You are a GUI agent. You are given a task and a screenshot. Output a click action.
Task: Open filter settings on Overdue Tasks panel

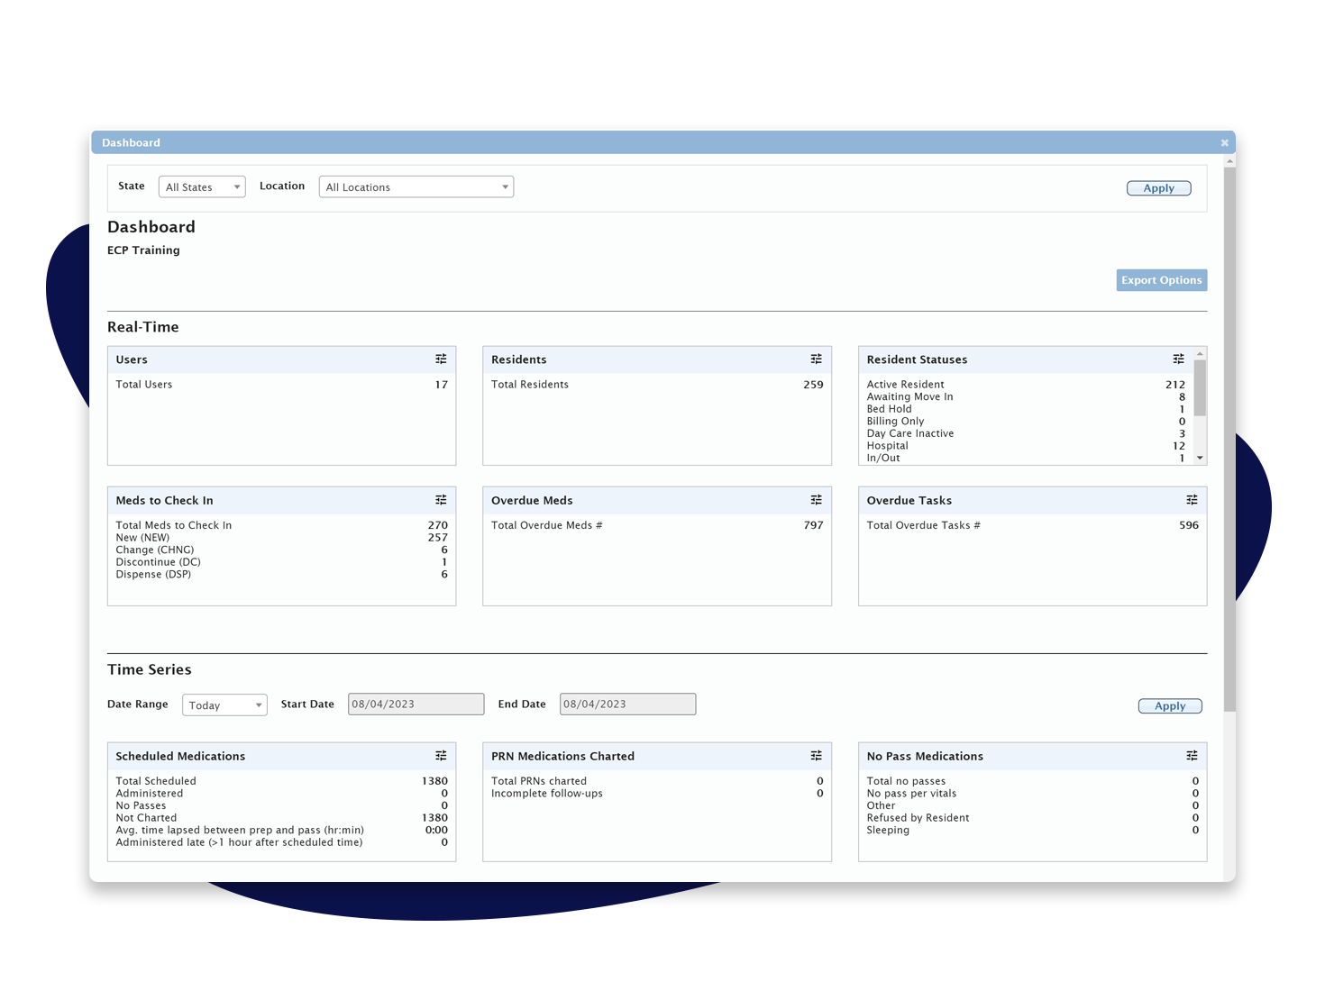[x=1192, y=499]
